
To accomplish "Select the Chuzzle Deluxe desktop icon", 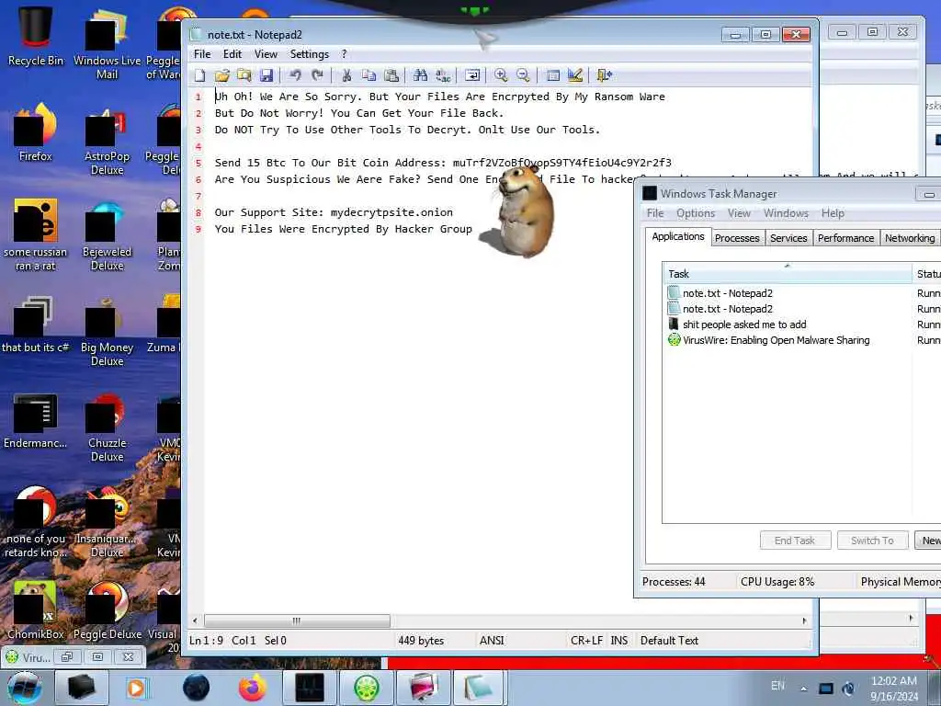I will [x=107, y=427].
